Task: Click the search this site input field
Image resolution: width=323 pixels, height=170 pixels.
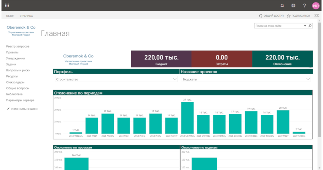Action: click(279, 26)
